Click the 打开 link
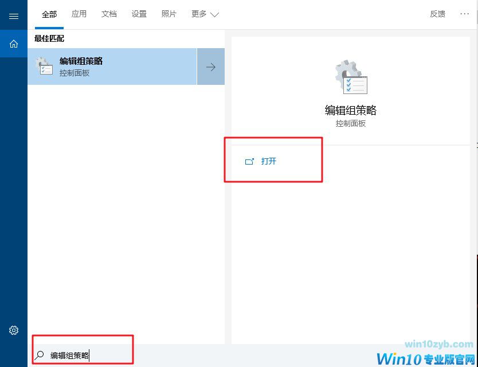Image resolution: width=478 pixels, height=367 pixels. (x=269, y=161)
